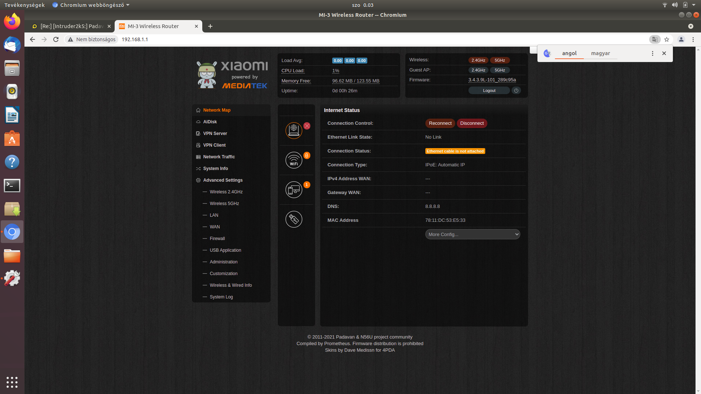
Task: Open System Info page
Action: point(215,169)
